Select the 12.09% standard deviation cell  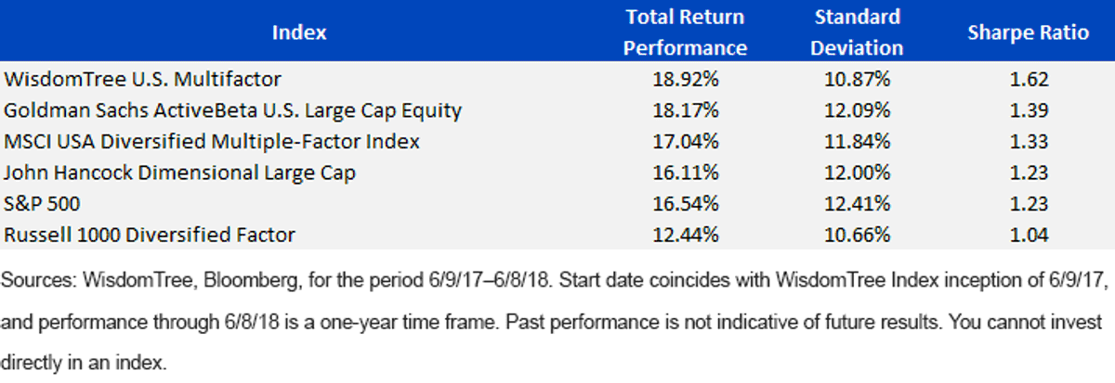tap(857, 110)
